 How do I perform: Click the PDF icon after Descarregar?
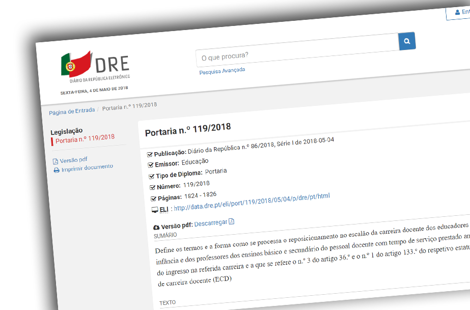click(231, 221)
